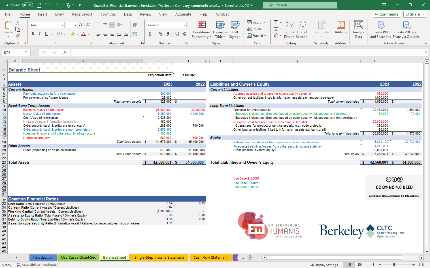Viewport: 430px width, 268px height.
Task: Click Accessibility: Investigate in status bar
Action: point(37,265)
